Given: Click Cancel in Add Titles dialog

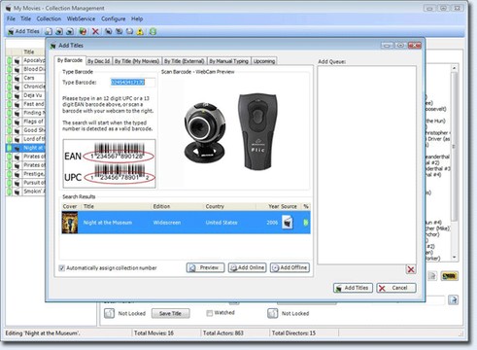Looking at the screenshot, I should pos(396,288).
